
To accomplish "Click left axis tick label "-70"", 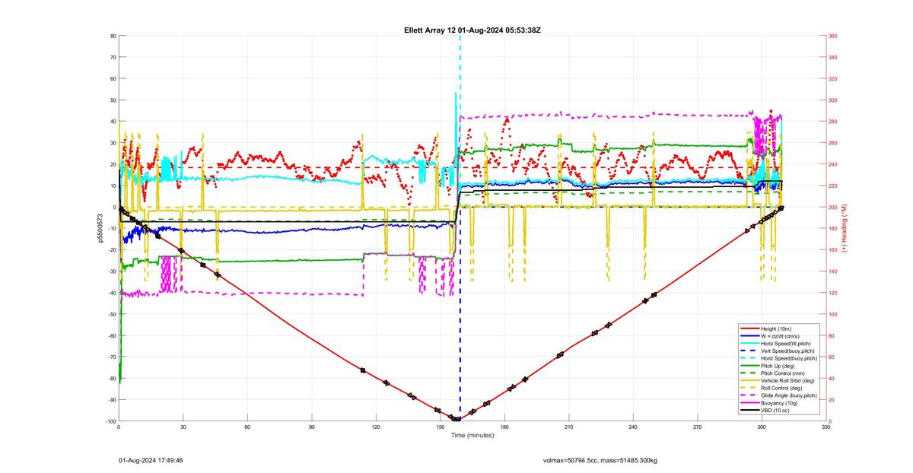I will point(111,357).
